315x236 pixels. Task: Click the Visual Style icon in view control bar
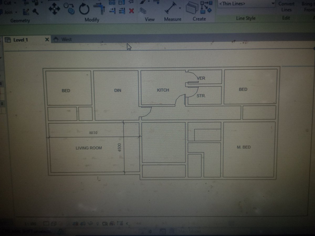tap(53, 224)
